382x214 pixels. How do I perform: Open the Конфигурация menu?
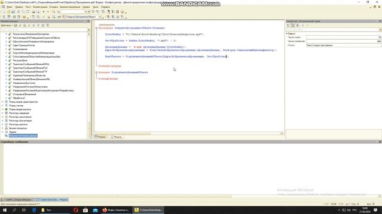(x=40, y=7)
